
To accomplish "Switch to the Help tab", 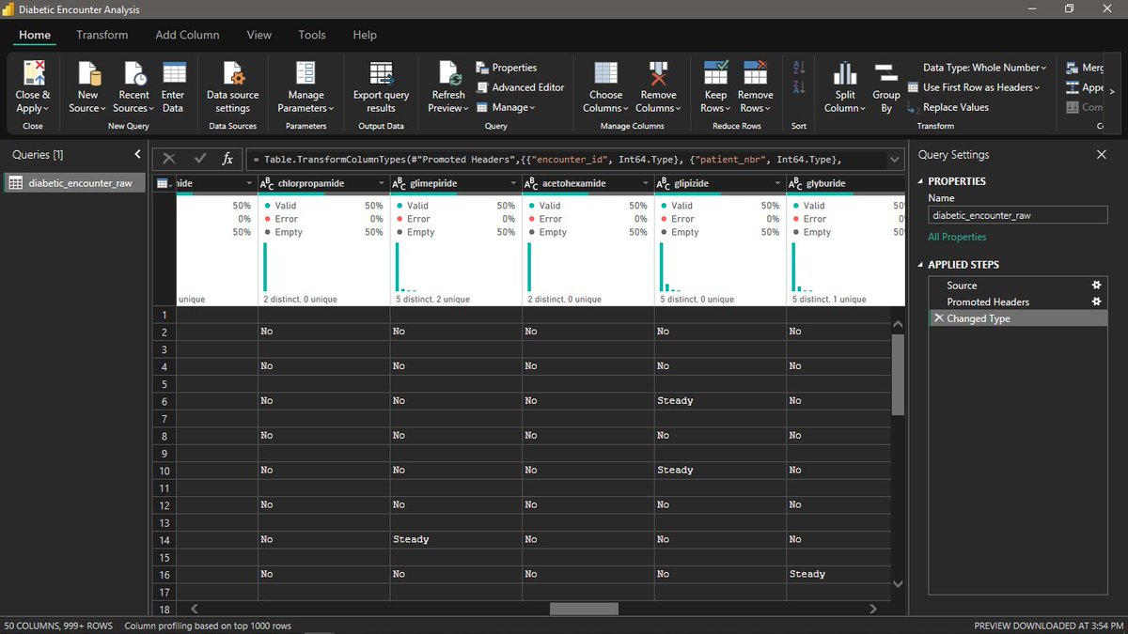I will (365, 35).
